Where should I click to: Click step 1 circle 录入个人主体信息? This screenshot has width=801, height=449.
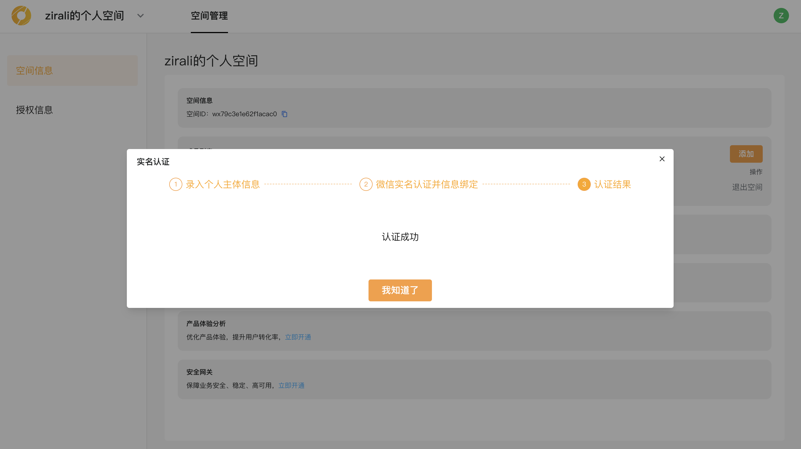point(176,184)
